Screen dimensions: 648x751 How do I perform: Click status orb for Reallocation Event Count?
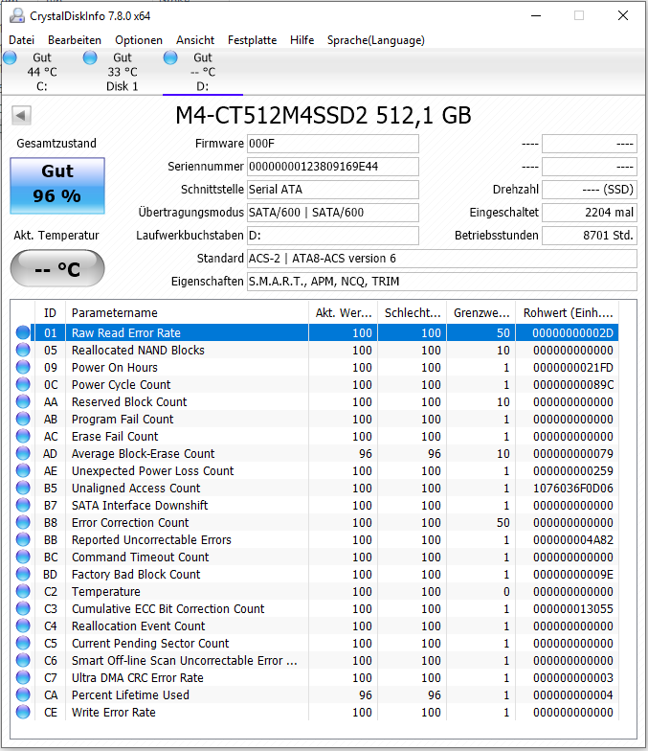tap(23, 626)
